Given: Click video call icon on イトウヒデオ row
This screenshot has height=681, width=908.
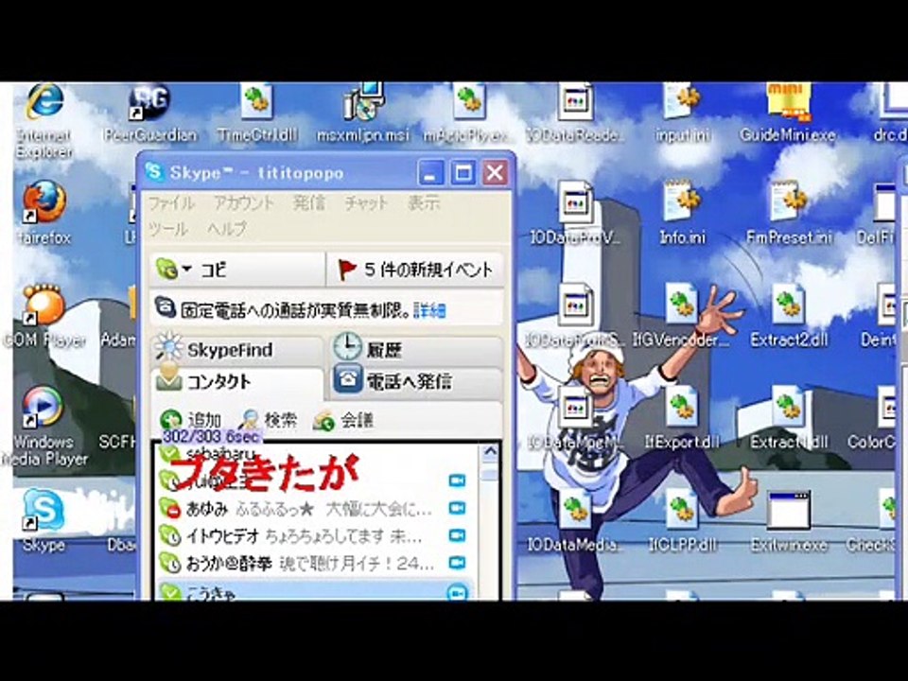Looking at the screenshot, I should pyautogui.click(x=457, y=535).
